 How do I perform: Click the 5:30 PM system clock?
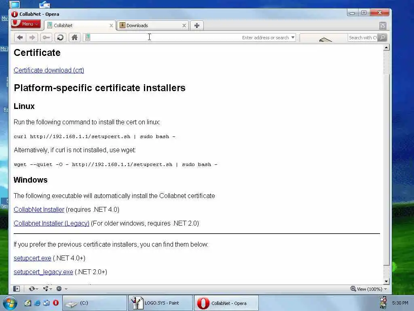pos(400,303)
